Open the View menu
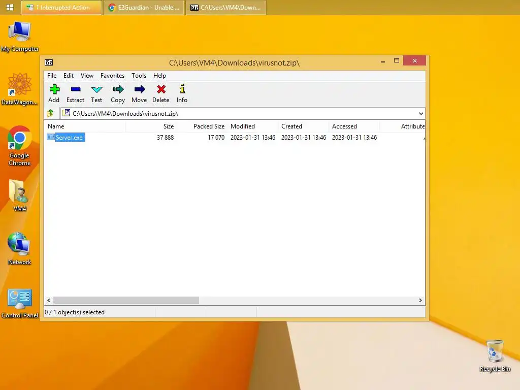520x390 pixels. coord(87,76)
